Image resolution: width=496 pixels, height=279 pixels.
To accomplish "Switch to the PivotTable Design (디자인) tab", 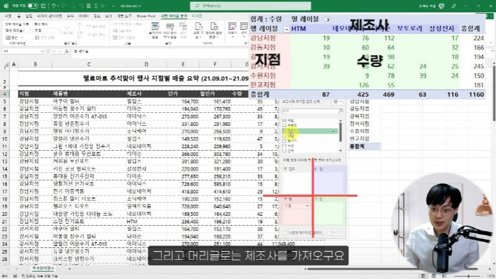I will 197,16.
